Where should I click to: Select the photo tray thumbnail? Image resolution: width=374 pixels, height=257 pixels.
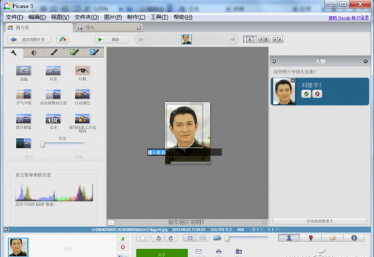click(x=18, y=247)
